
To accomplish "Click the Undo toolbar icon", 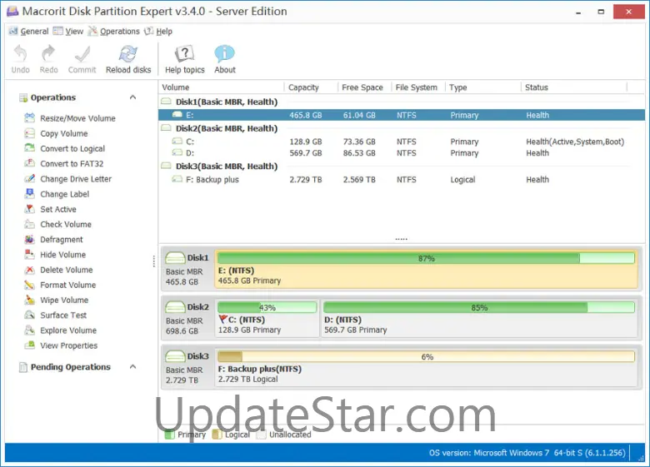I will [x=20, y=53].
